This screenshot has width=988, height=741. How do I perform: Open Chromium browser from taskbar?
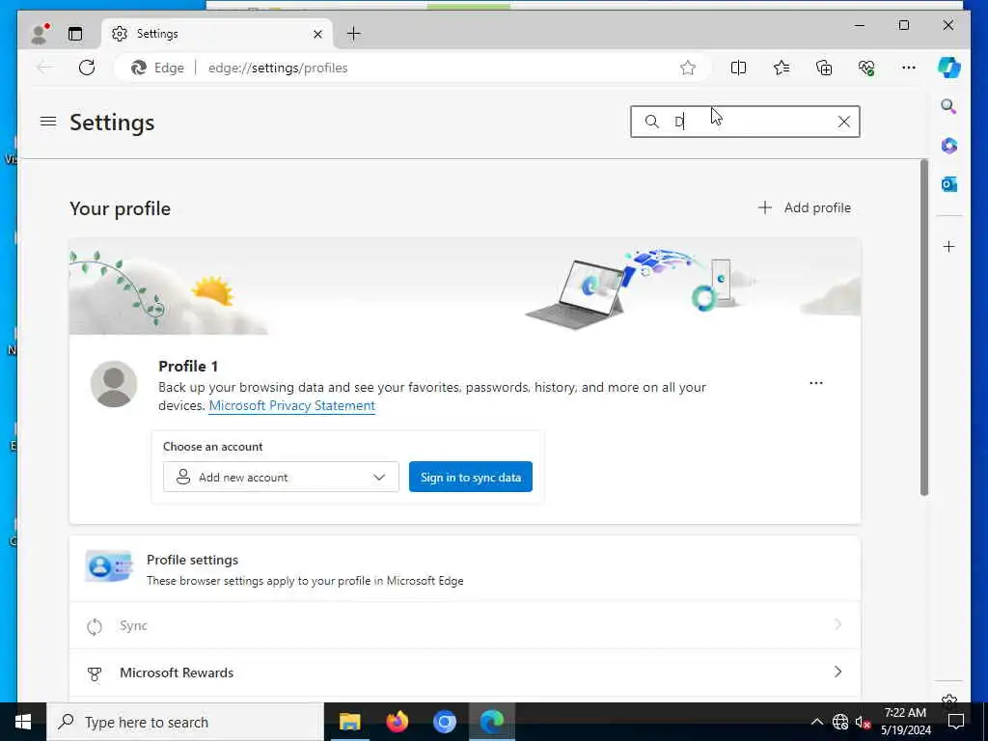click(444, 722)
